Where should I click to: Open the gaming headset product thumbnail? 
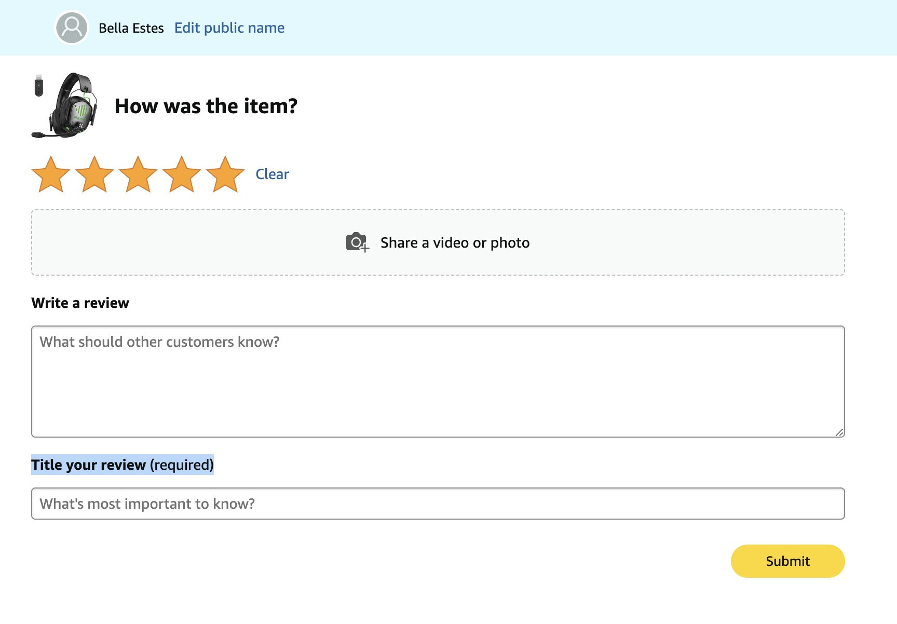coord(64,105)
